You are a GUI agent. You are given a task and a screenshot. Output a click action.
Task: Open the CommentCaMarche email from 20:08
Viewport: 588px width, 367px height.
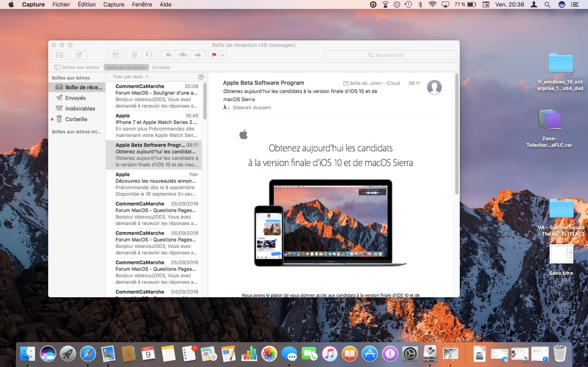154,96
